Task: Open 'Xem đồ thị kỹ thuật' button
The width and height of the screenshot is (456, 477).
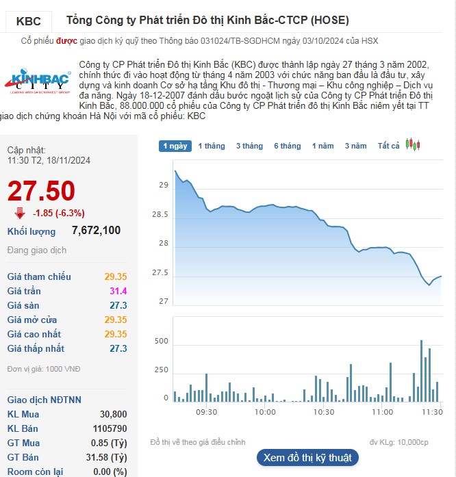Action: tap(307, 457)
